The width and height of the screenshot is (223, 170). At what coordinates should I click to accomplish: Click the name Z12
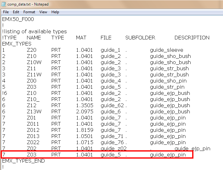point(32,105)
